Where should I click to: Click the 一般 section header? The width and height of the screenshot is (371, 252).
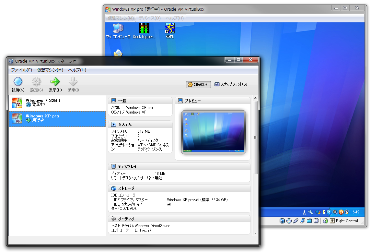point(140,101)
